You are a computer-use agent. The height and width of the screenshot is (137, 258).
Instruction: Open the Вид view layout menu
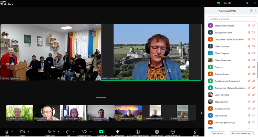[x=227, y=3]
